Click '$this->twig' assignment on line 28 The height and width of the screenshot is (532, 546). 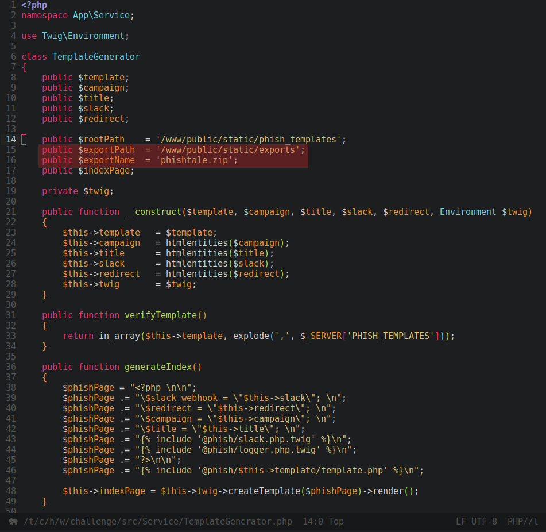91,284
